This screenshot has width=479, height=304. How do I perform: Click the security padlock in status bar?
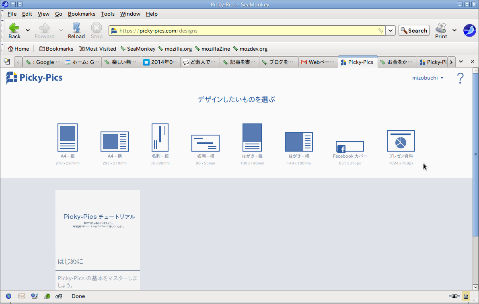click(x=466, y=296)
